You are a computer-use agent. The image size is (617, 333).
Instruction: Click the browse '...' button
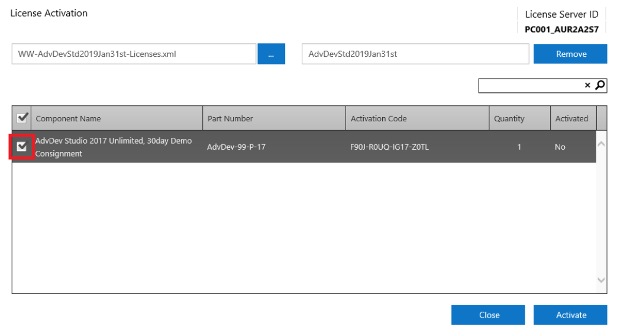[271, 54]
